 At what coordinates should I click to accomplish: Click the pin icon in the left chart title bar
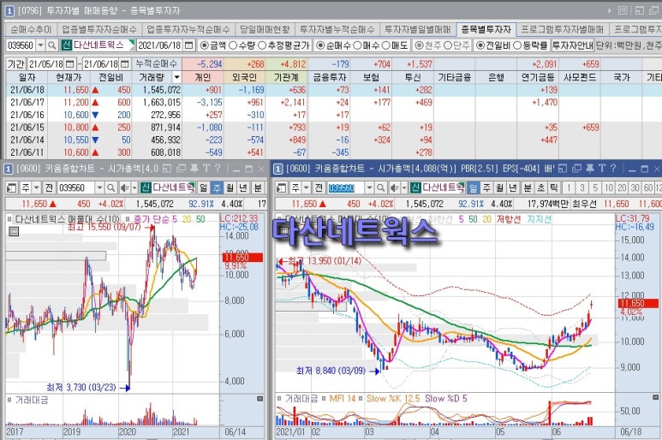tap(194, 169)
